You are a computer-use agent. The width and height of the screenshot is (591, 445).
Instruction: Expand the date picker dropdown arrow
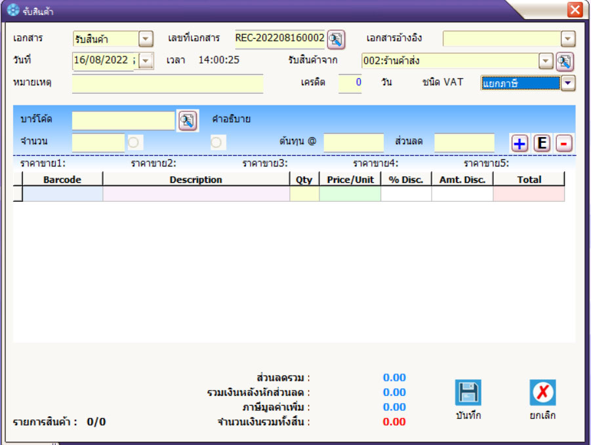point(146,61)
